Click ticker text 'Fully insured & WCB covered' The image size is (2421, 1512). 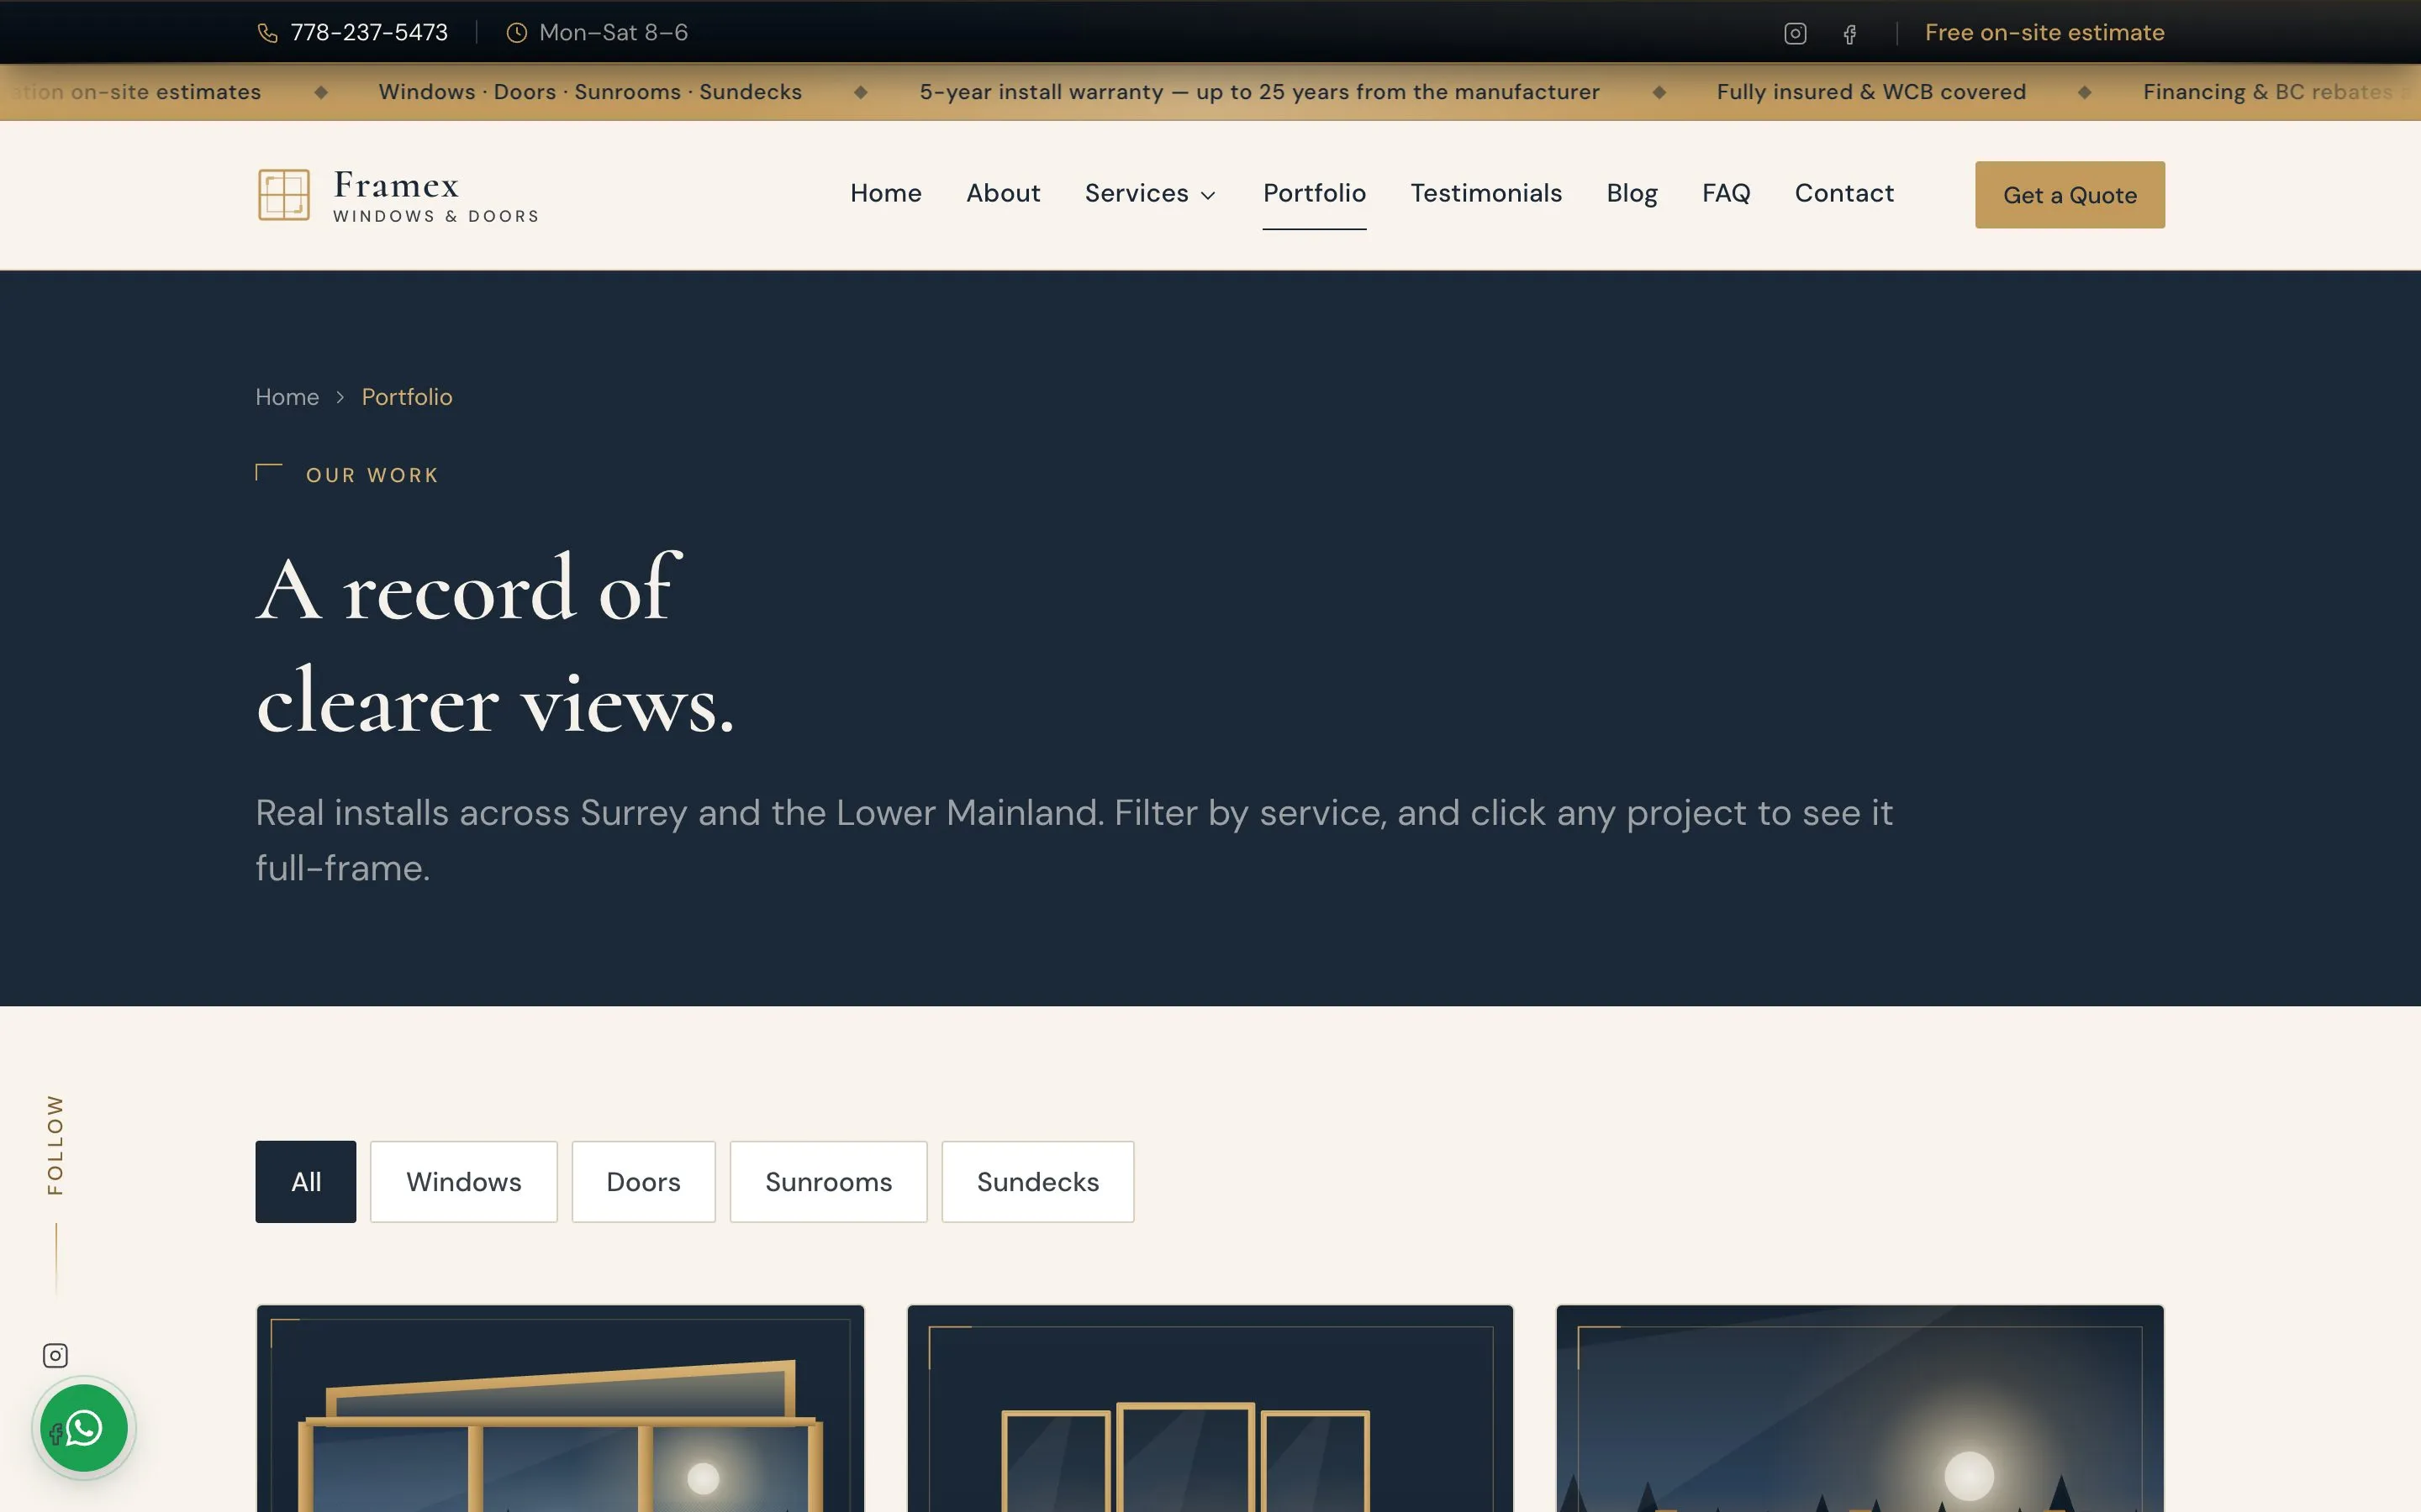1870,92
